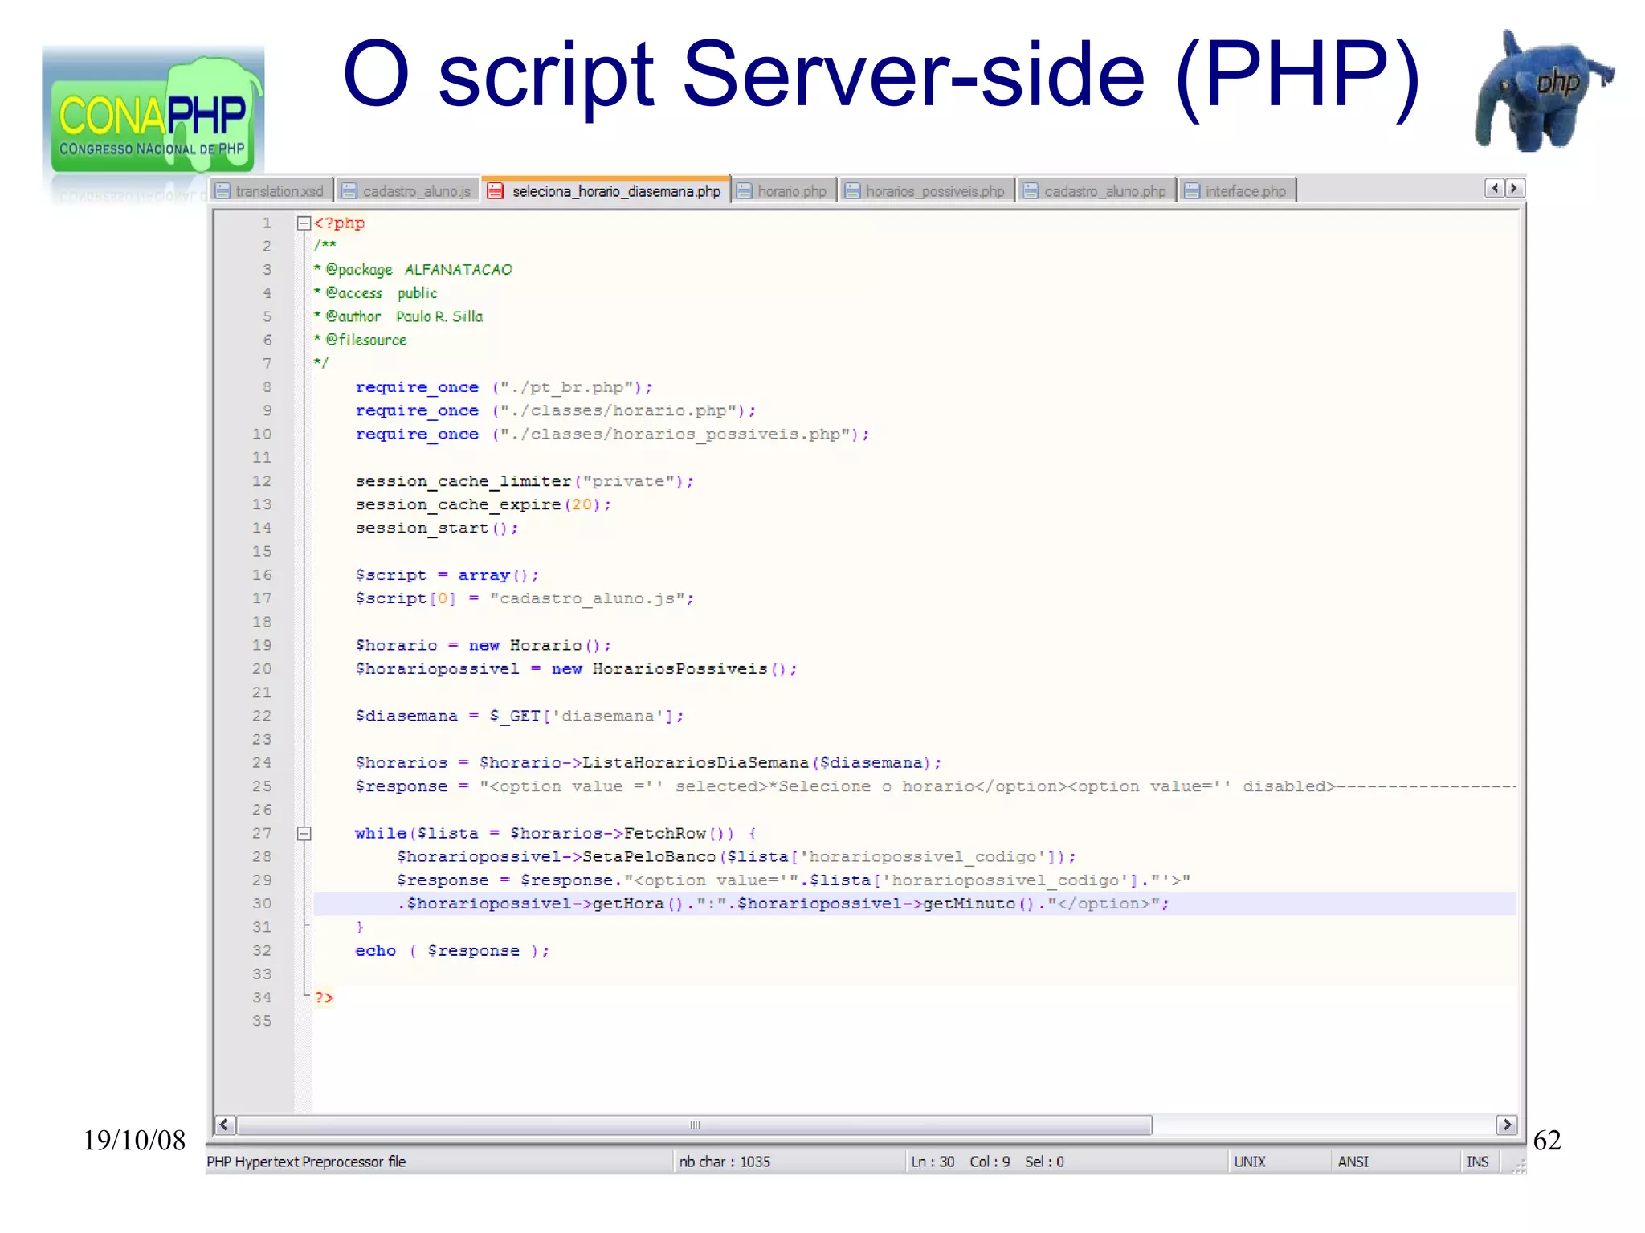
Task: Click the save icon on cadastro_aluno.php tab
Action: tap(1031, 190)
